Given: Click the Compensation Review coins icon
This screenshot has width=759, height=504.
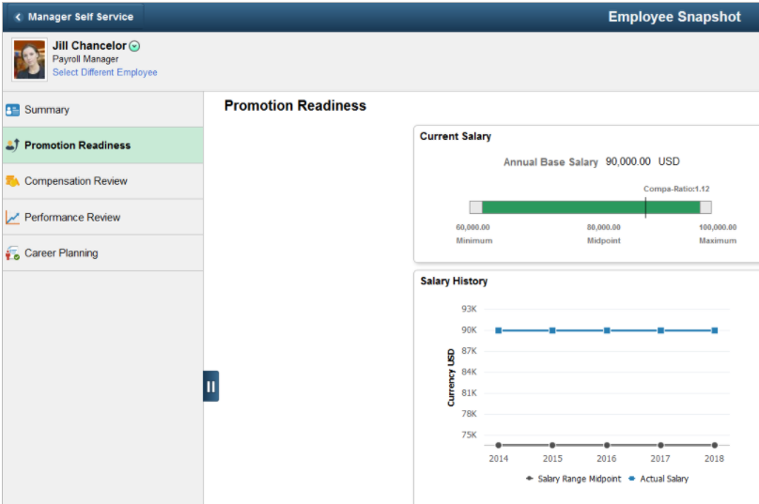Looking at the screenshot, I should pos(13,181).
